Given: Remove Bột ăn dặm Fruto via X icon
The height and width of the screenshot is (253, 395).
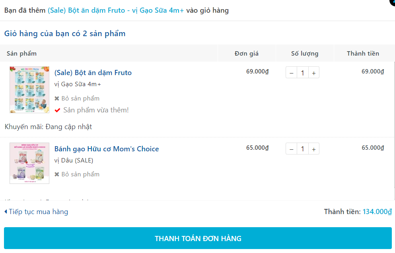Looking at the screenshot, I should 57,98.
